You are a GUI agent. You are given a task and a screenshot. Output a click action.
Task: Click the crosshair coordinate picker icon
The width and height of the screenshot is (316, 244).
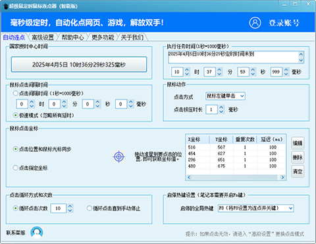click(x=119, y=157)
